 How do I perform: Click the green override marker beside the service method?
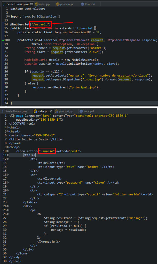pyautogui.click(x=3, y=40)
